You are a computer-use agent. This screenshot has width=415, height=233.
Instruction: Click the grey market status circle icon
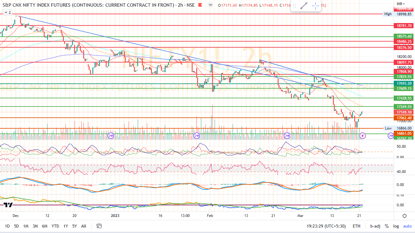click(x=211, y=5)
